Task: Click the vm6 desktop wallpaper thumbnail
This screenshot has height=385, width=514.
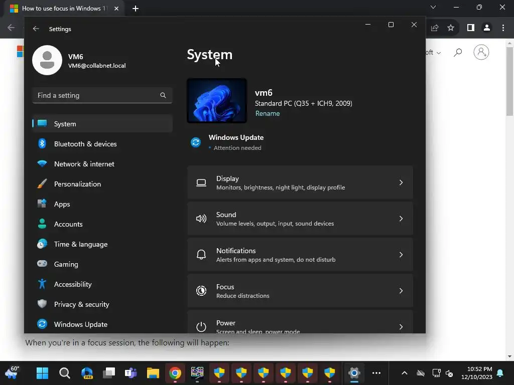Action: 217,101
